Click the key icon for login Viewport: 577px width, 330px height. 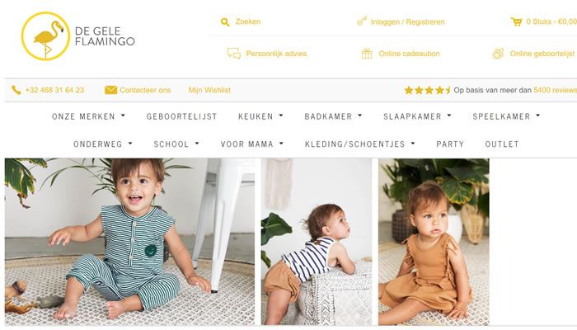coord(362,21)
